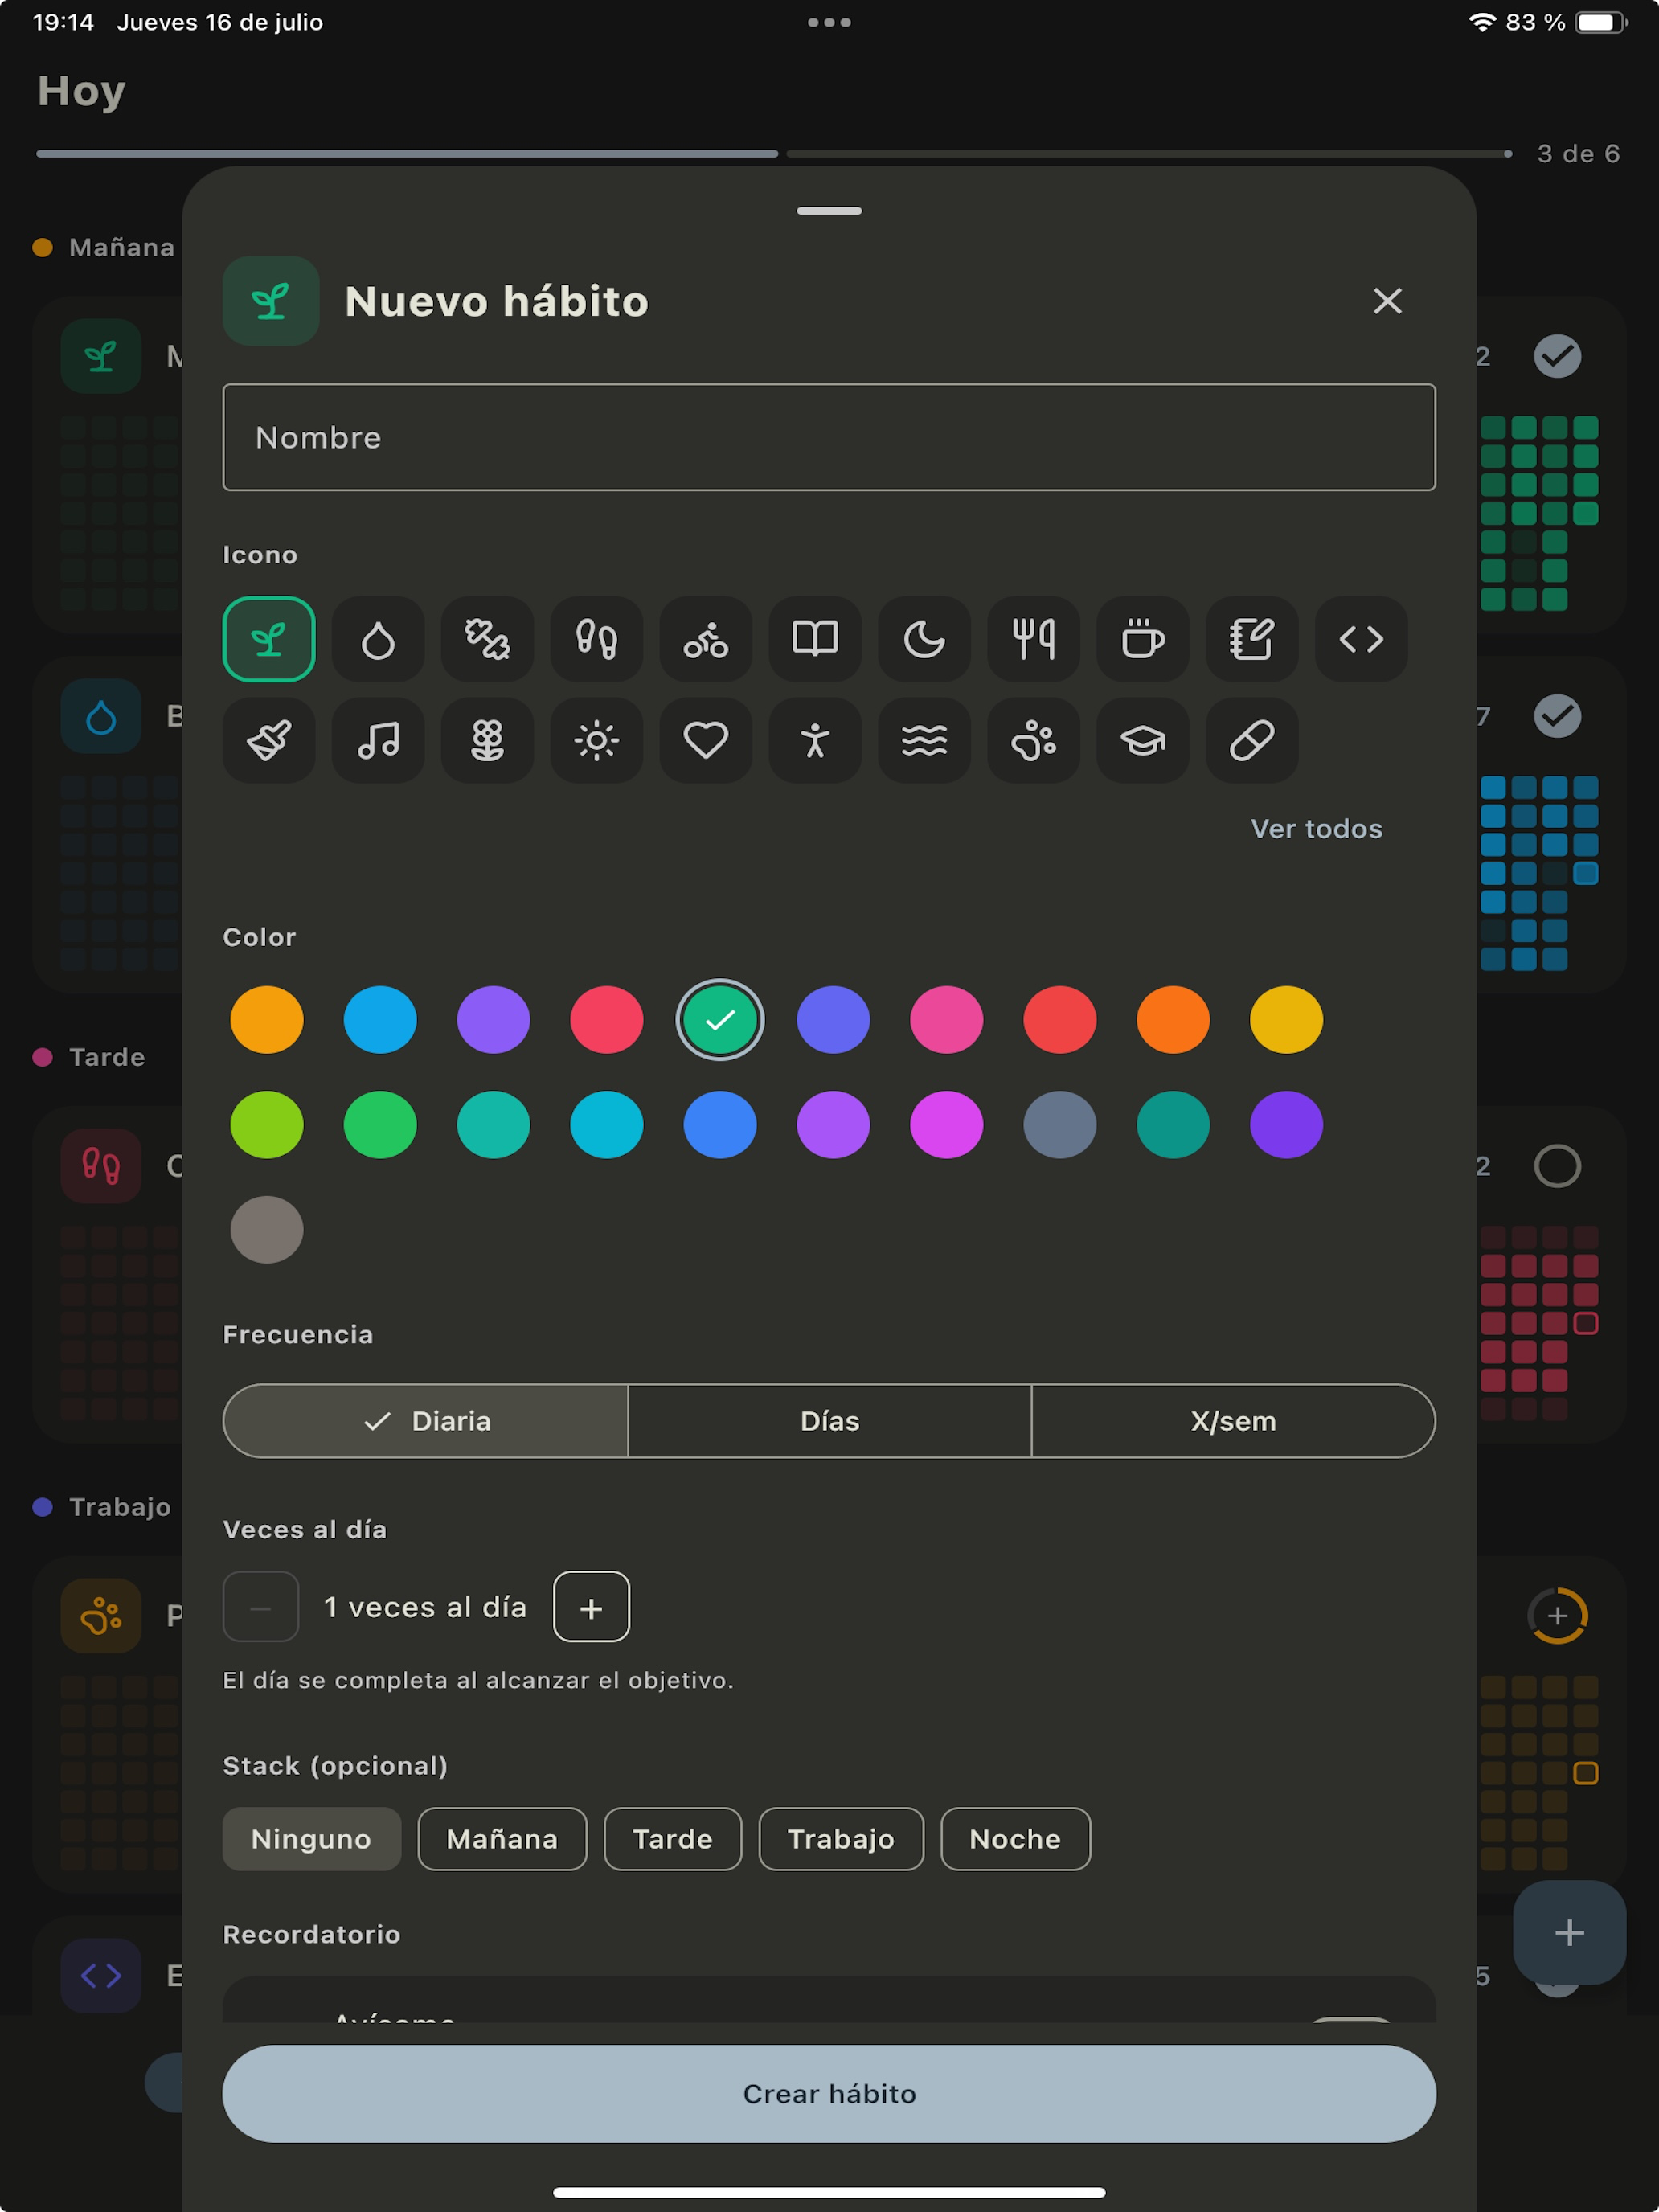The width and height of the screenshot is (1659, 2212).
Task: Click the Nombre text field
Action: [x=829, y=437]
